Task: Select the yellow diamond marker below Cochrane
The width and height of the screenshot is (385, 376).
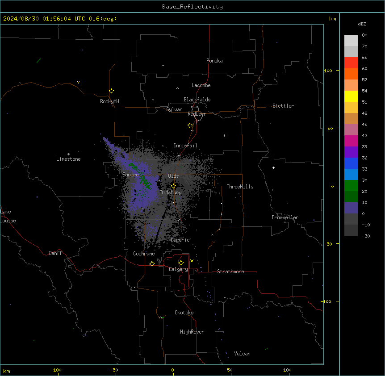Action: click(152, 264)
